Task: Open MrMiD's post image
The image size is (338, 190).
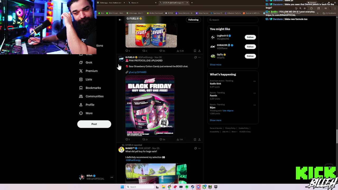Action: click(x=156, y=173)
